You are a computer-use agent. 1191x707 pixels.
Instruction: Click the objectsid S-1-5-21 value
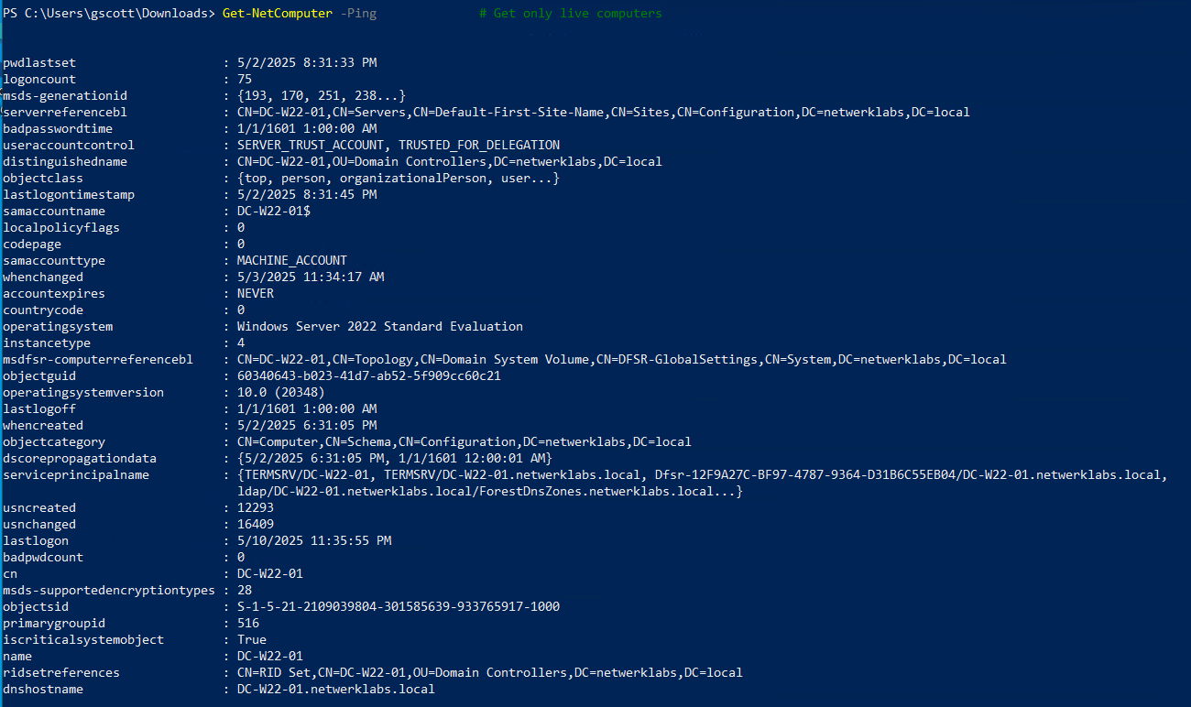(398, 607)
